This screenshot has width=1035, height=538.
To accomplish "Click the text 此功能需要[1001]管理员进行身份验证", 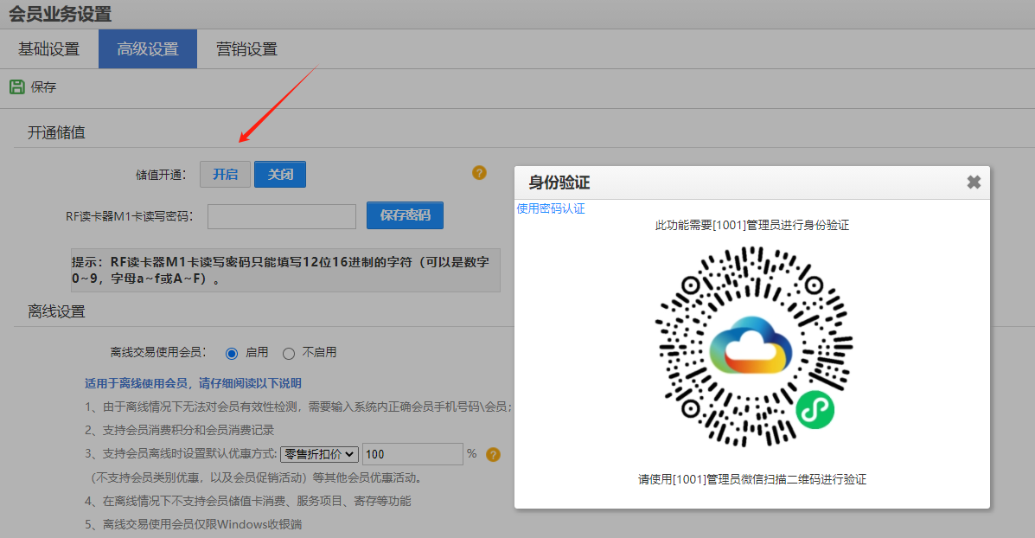I will (x=752, y=225).
